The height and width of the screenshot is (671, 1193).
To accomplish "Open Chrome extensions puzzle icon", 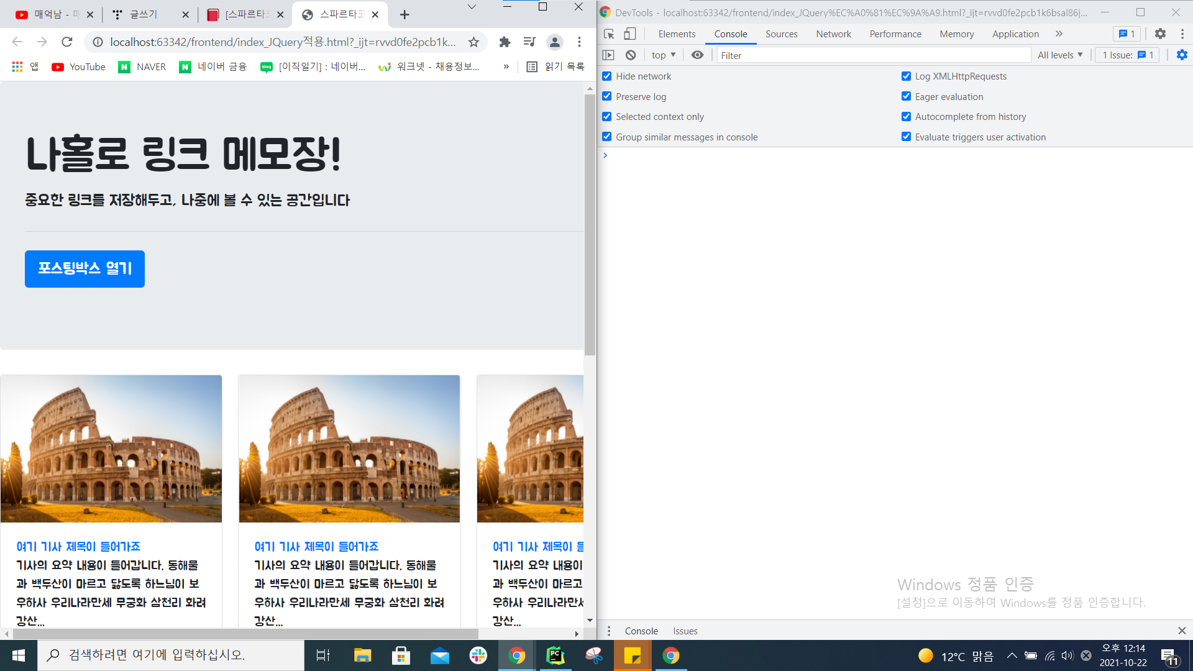I will click(x=505, y=42).
